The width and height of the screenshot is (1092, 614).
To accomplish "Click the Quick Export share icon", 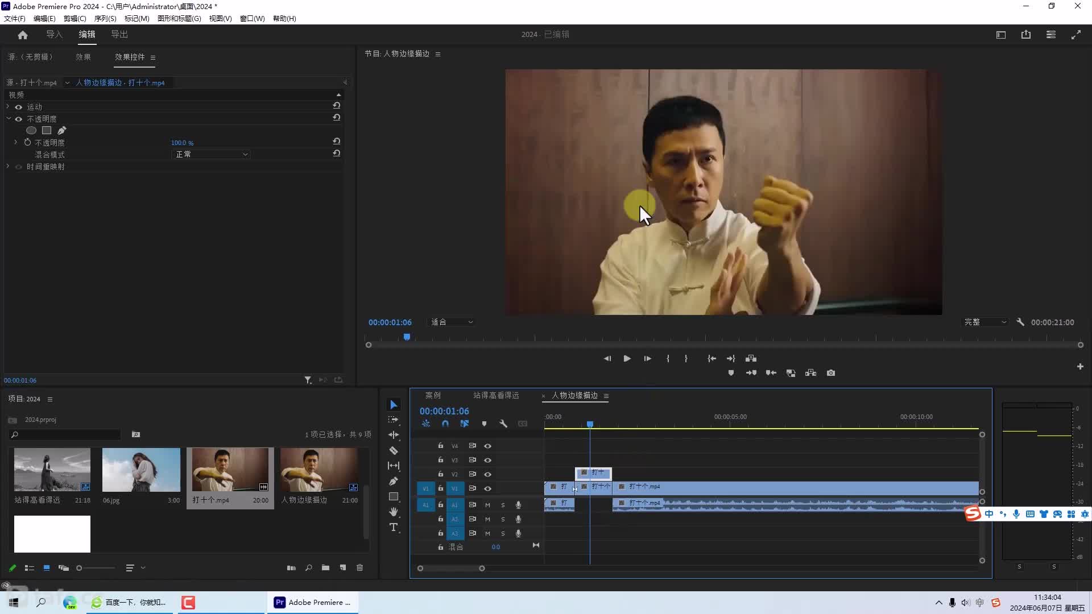I will coord(1026,35).
